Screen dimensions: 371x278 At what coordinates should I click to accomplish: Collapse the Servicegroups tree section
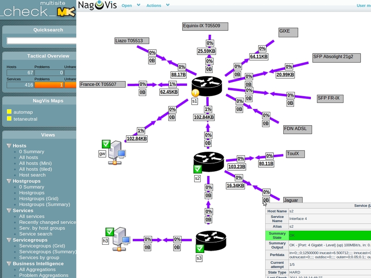click(9, 240)
